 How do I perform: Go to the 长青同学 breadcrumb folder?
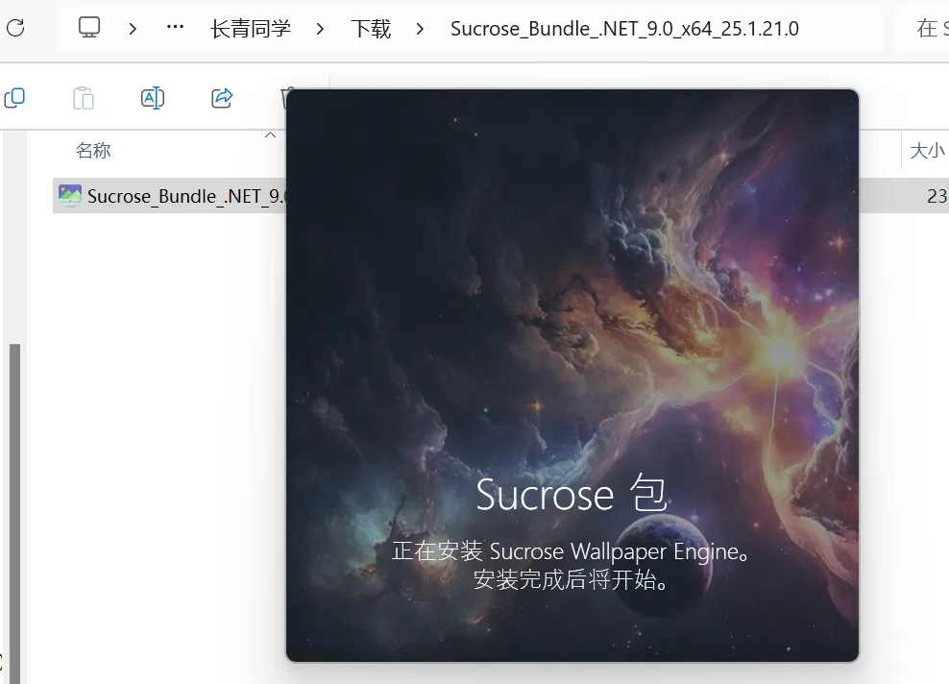[250, 29]
